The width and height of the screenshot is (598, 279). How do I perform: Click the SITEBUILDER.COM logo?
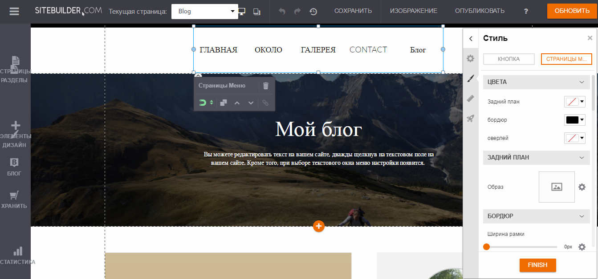pyautogui.click(x=69, y=11)
